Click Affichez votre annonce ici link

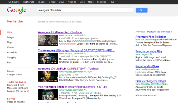146,95
